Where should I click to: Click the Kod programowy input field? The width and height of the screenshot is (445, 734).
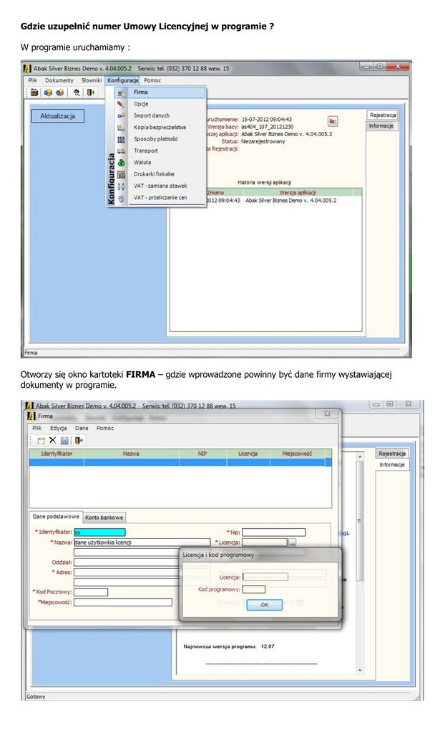(x=253, y=589)
